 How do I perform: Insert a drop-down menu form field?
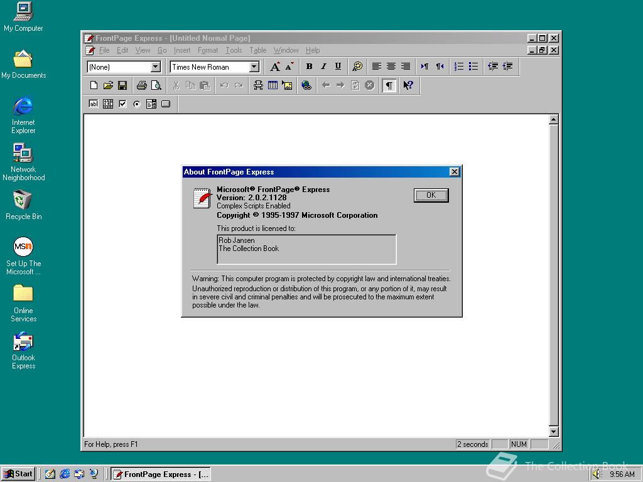[151, 104]
